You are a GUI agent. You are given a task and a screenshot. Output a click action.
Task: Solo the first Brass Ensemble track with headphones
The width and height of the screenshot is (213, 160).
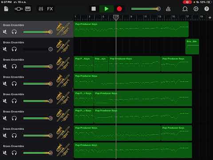coord(14,32)
